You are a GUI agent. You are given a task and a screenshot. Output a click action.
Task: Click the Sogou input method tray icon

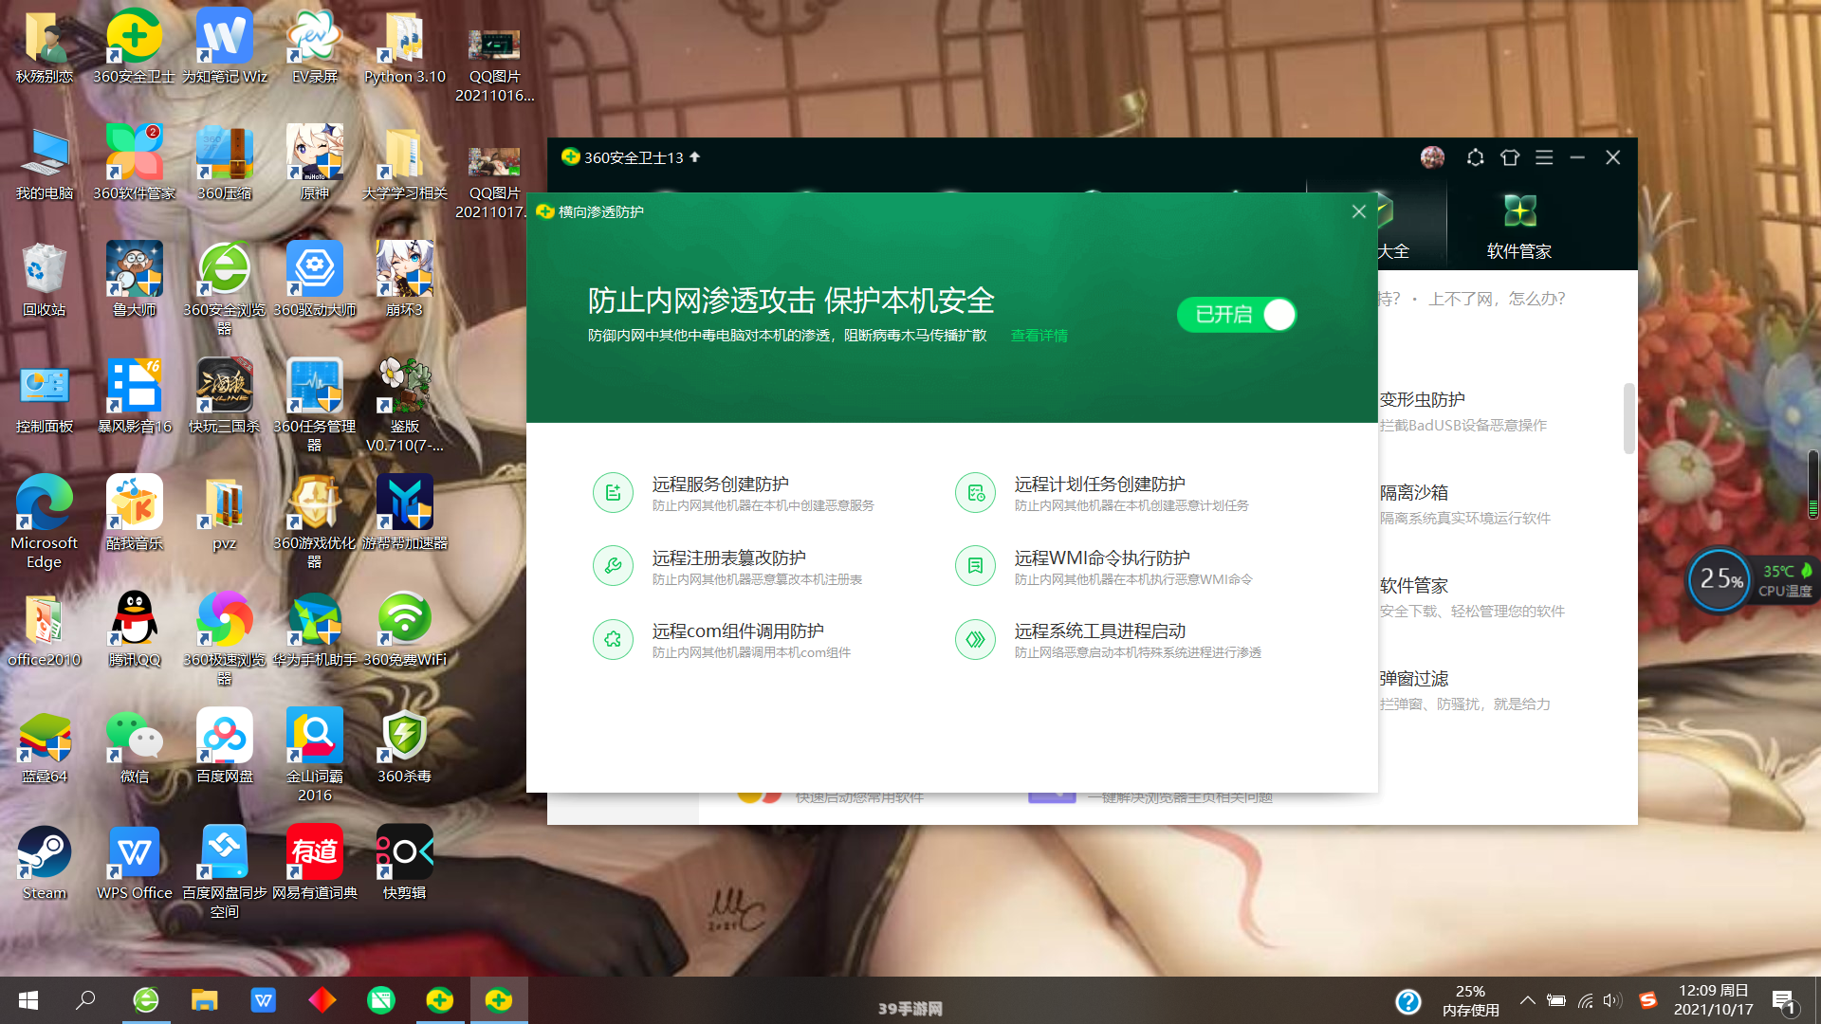1647,1000
